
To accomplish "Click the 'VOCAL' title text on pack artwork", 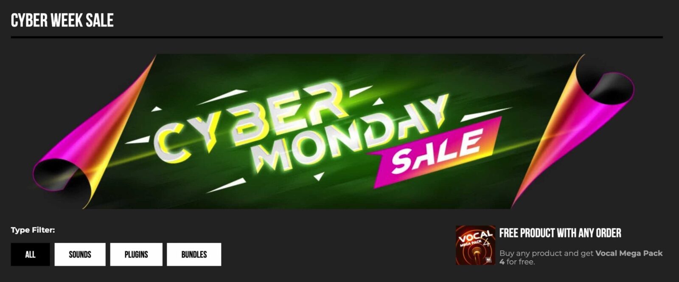I will pyautogui.click(x=475, y=237).
